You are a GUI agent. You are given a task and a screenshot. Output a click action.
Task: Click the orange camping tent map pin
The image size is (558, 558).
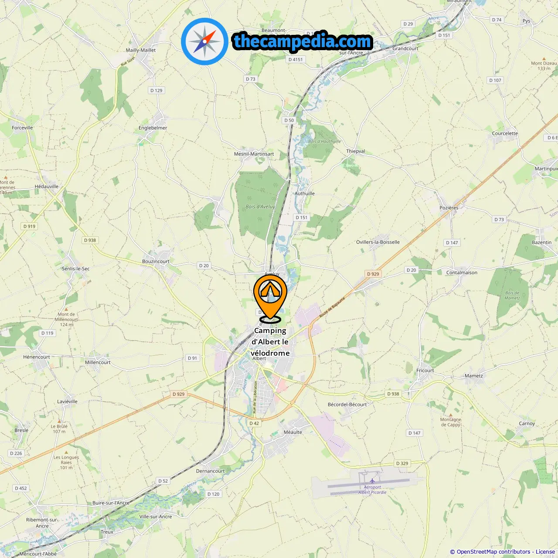tap(270, 298)
